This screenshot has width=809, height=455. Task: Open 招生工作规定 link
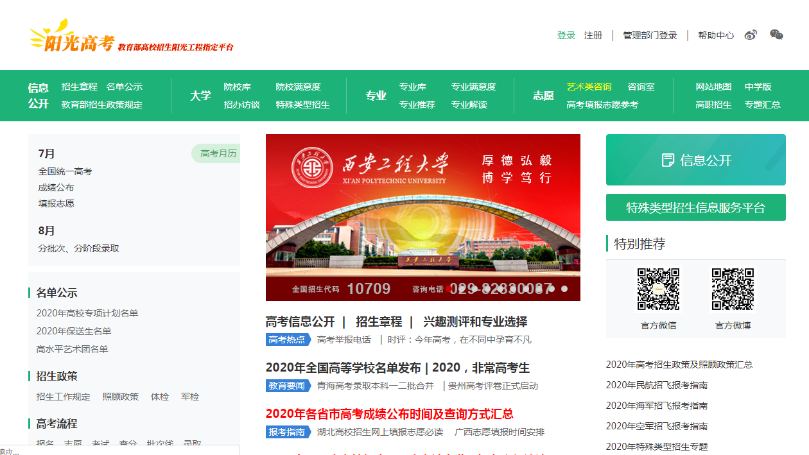[64, 397]
